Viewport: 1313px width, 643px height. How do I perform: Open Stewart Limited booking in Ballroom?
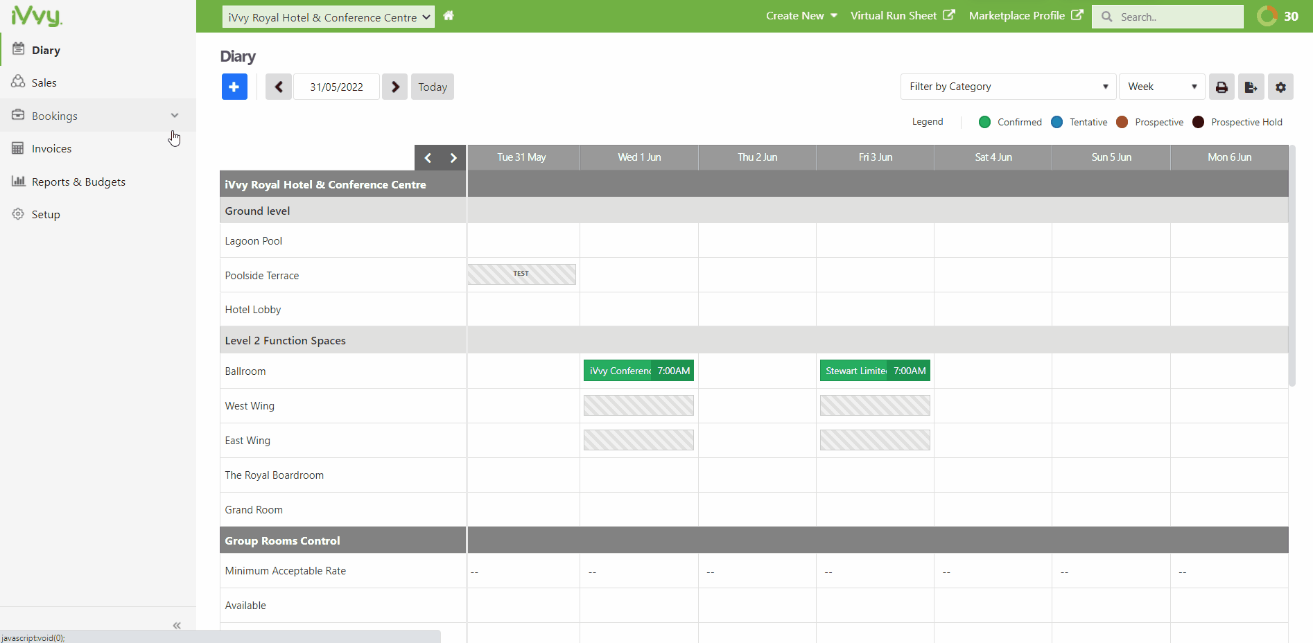(x=875, y=371)
